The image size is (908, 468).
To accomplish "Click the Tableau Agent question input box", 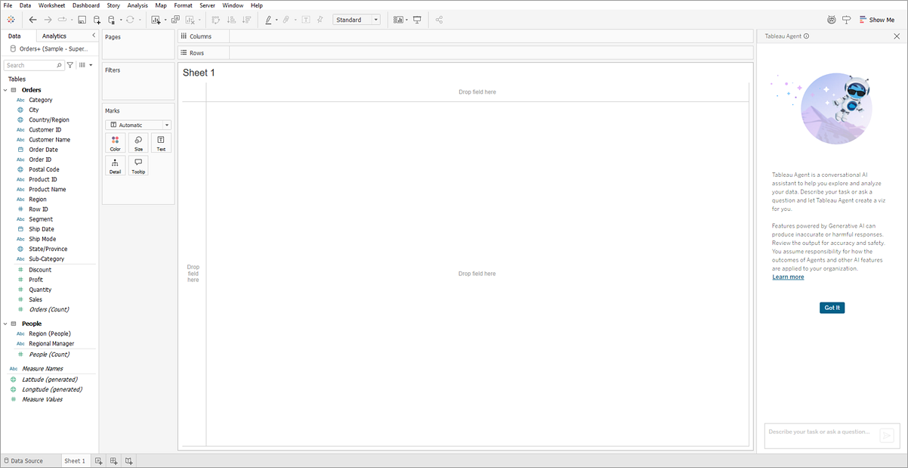I will pos(820,432).
